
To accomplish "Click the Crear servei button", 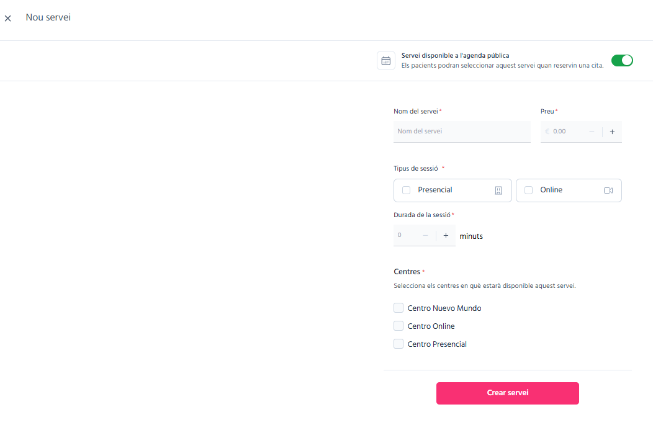I will point(508,393).
